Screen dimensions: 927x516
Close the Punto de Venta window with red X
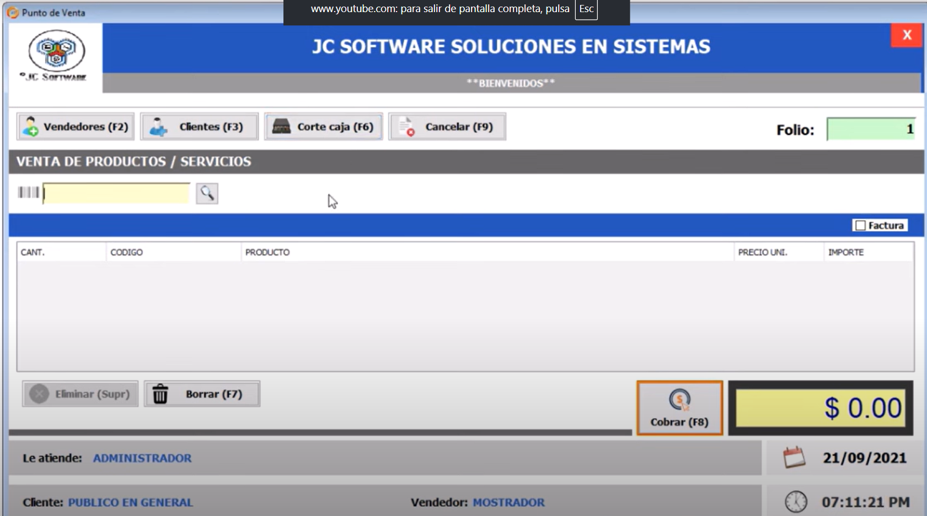(907, 35)
